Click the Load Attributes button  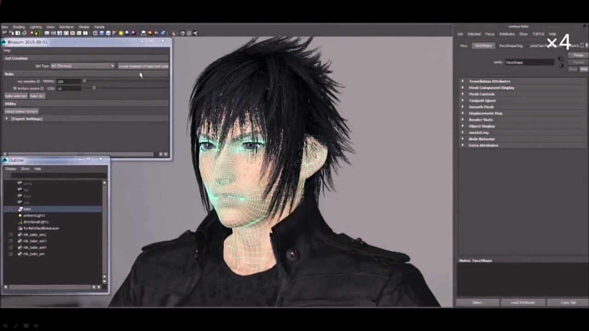click(523, 302)
